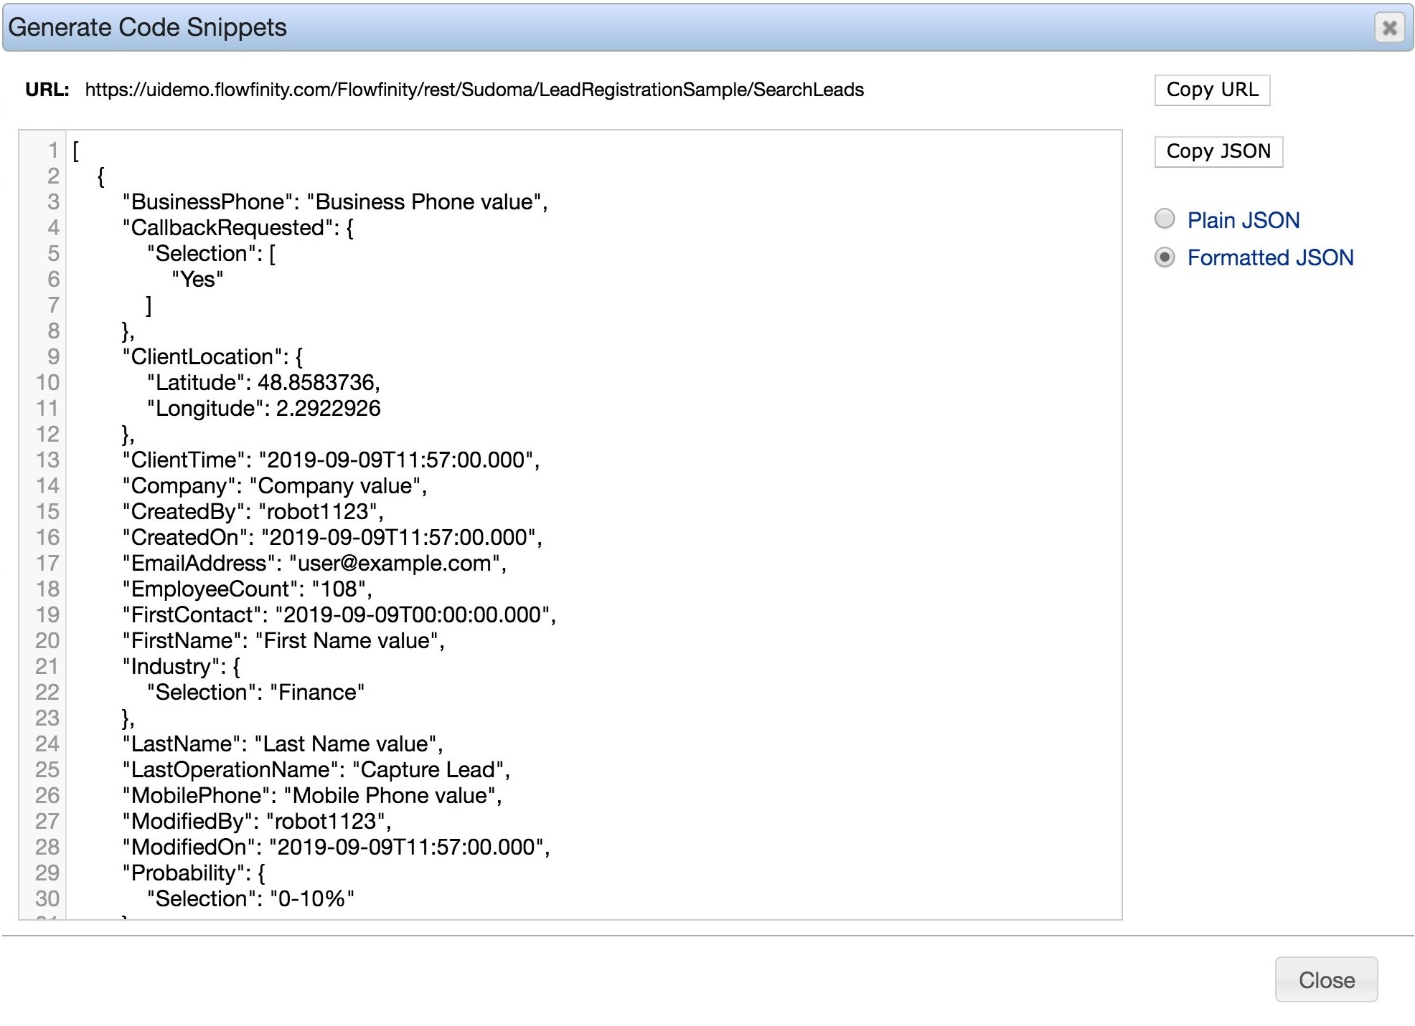Select the Formatted JSON radio button
1415x1026 pixels.
(1166, 257)
